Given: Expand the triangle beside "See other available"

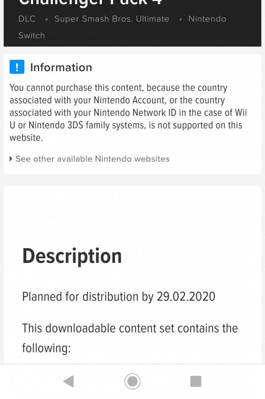Looking at the screenshot, I should [x=11, y=159].
